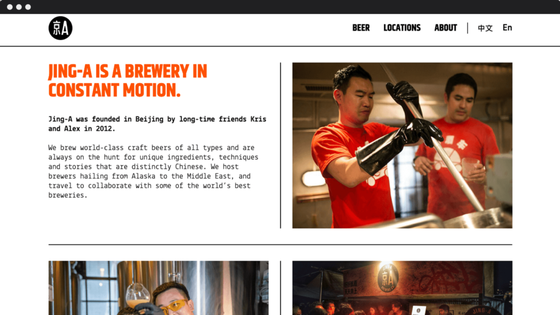
Task: Open the LOCATIONS menu item
Action: (x=402, y=28)
